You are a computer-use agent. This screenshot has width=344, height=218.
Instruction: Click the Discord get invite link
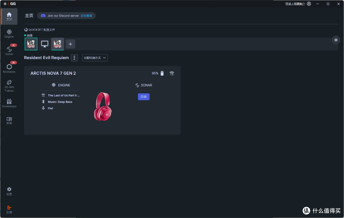pyautogui.click(x=86, y=16)
